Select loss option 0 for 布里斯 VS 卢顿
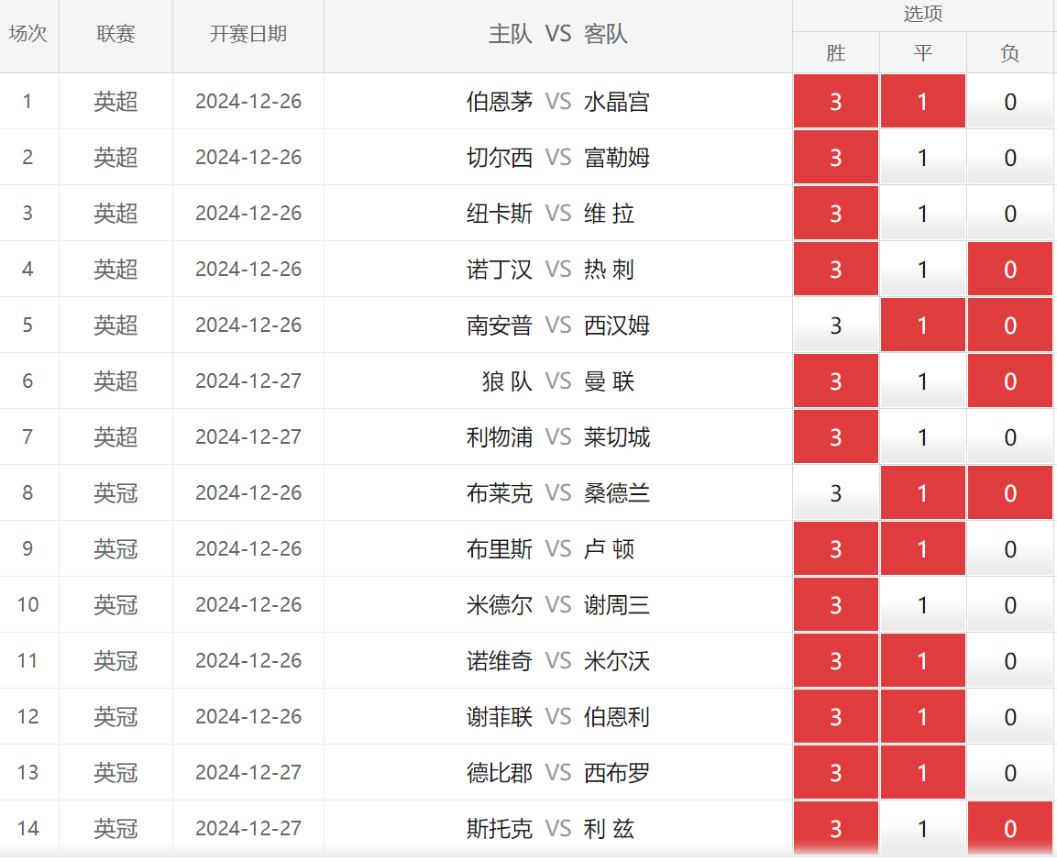Viewport: 1057px width, 861px height. (x=1010, y=549)
